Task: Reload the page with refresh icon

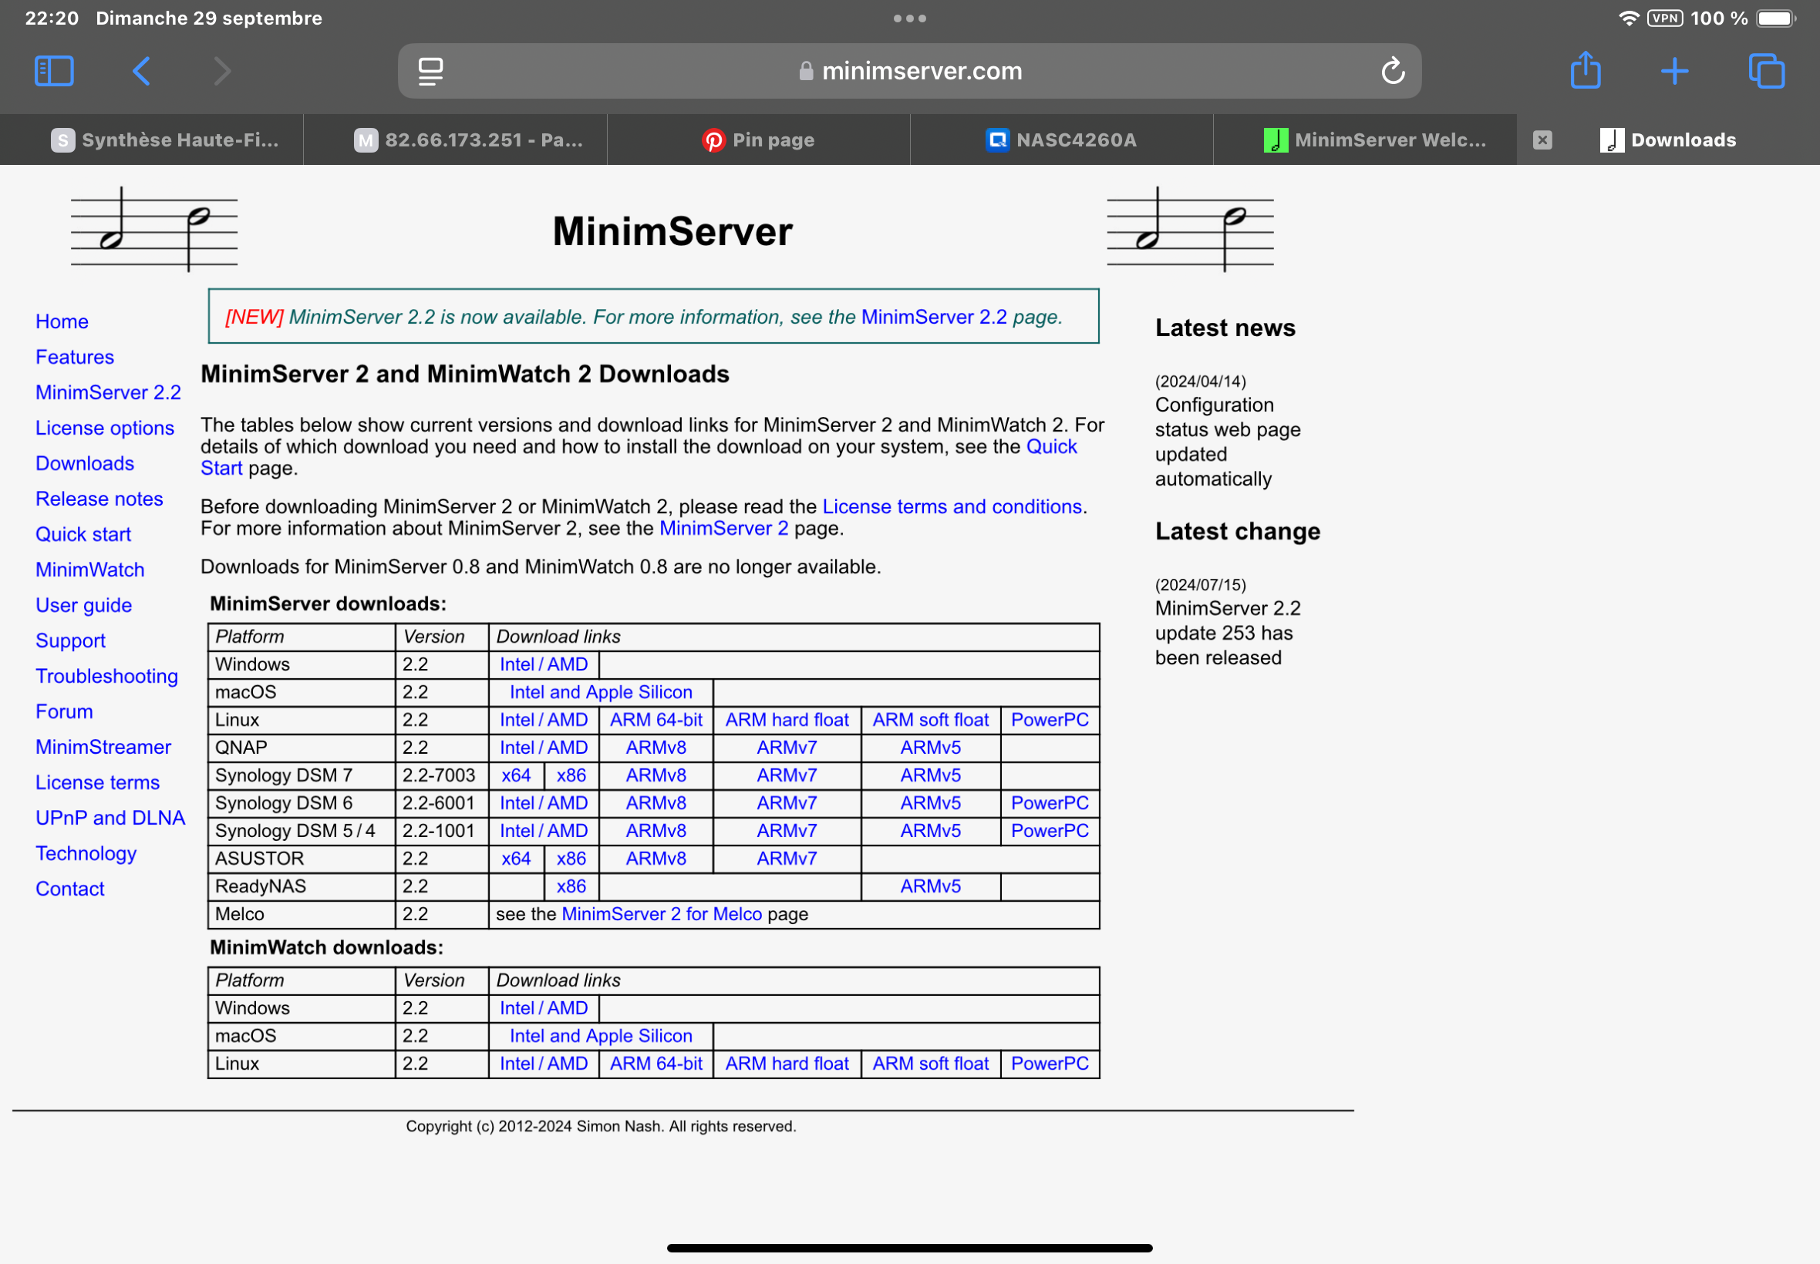Action: 1392,71
